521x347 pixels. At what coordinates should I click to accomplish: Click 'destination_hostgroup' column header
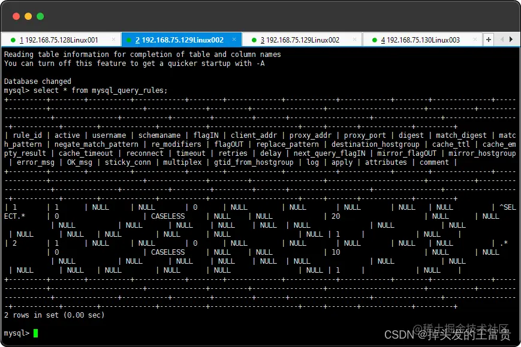(375, 144)
